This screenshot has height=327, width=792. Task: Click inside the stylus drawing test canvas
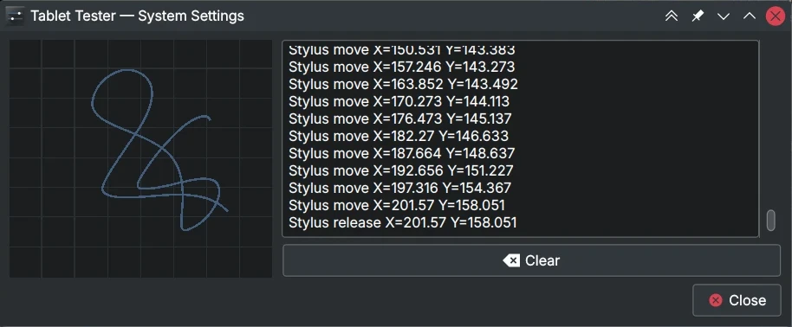(141, 158)
